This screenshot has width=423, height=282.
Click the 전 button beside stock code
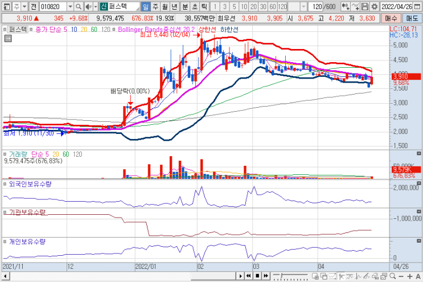pyautogui.click(x=33, y=6)
